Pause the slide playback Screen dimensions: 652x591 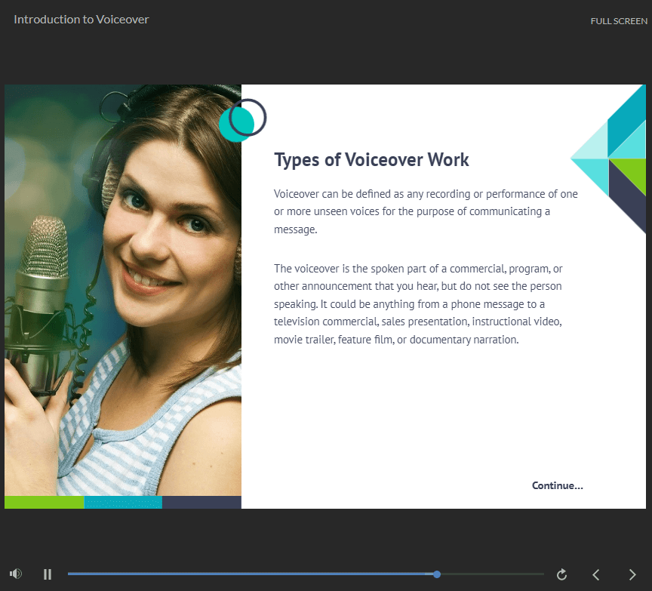click(x=48, y=574)
